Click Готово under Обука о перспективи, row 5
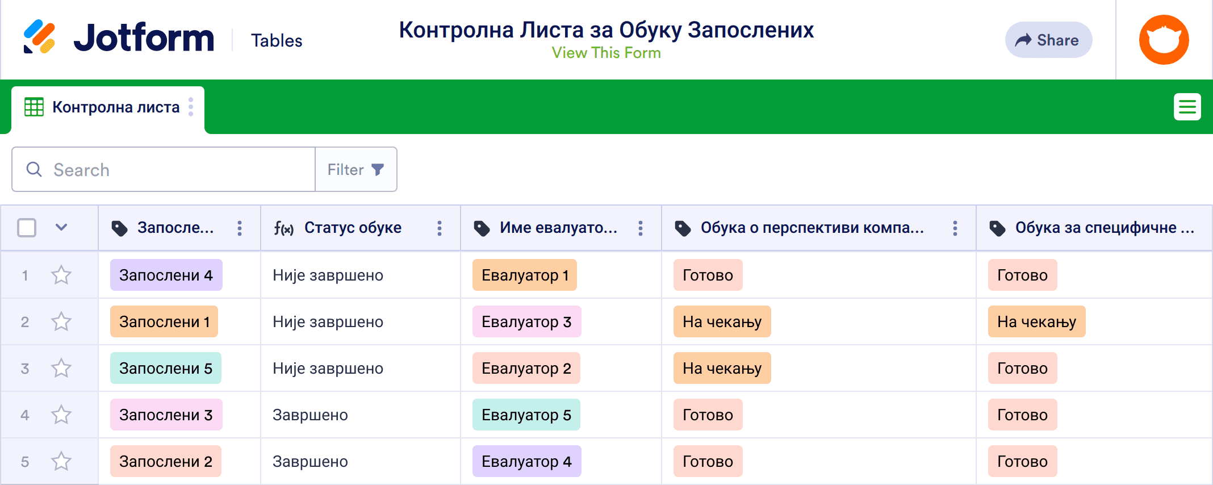 pyautogui.click(x=708, y=461)
